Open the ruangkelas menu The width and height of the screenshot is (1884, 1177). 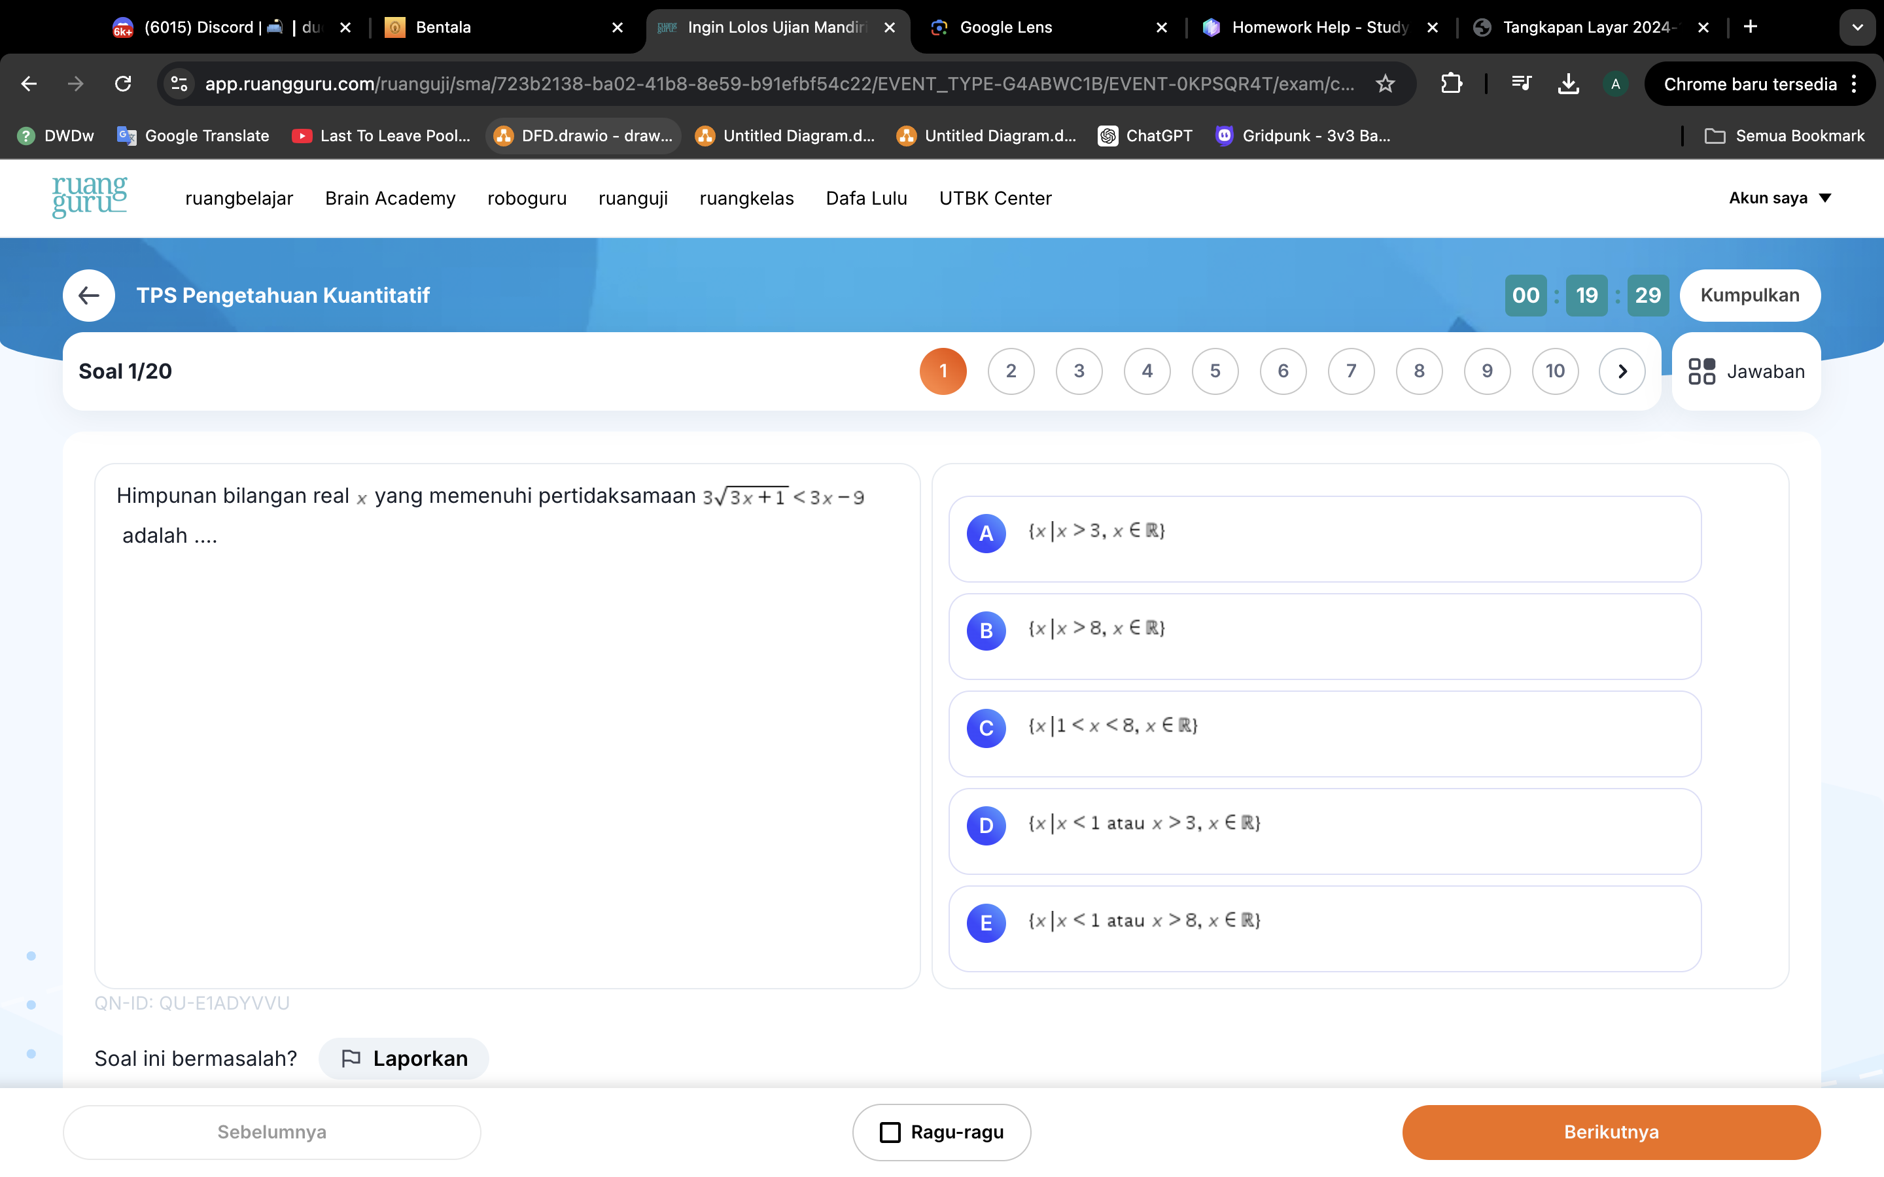(x=746, y=197)
